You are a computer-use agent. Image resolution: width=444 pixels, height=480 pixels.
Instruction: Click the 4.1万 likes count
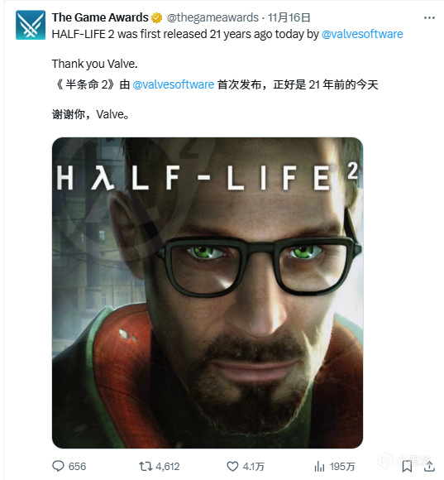click(x=254, y=467)
